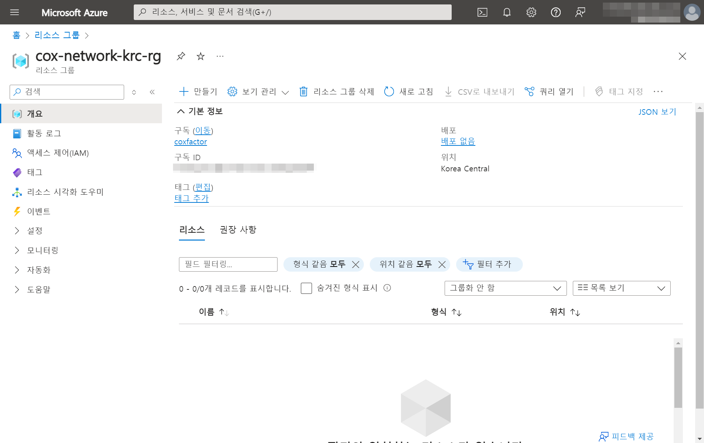Screen dimensions: 704x443
Task: Expand the 설정 section
Action: 81,231
